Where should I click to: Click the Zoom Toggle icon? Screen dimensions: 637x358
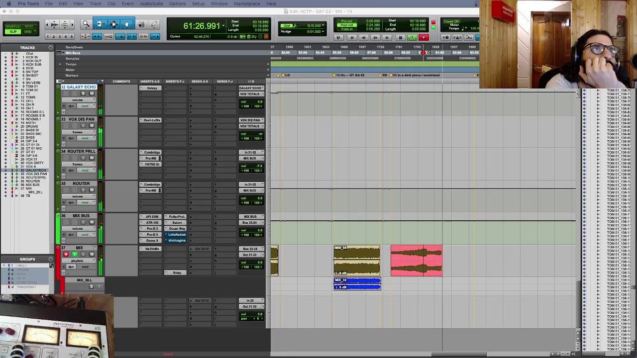[x=85, y=36]
